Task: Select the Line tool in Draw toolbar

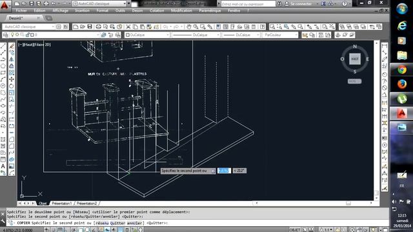Action: 3,46
